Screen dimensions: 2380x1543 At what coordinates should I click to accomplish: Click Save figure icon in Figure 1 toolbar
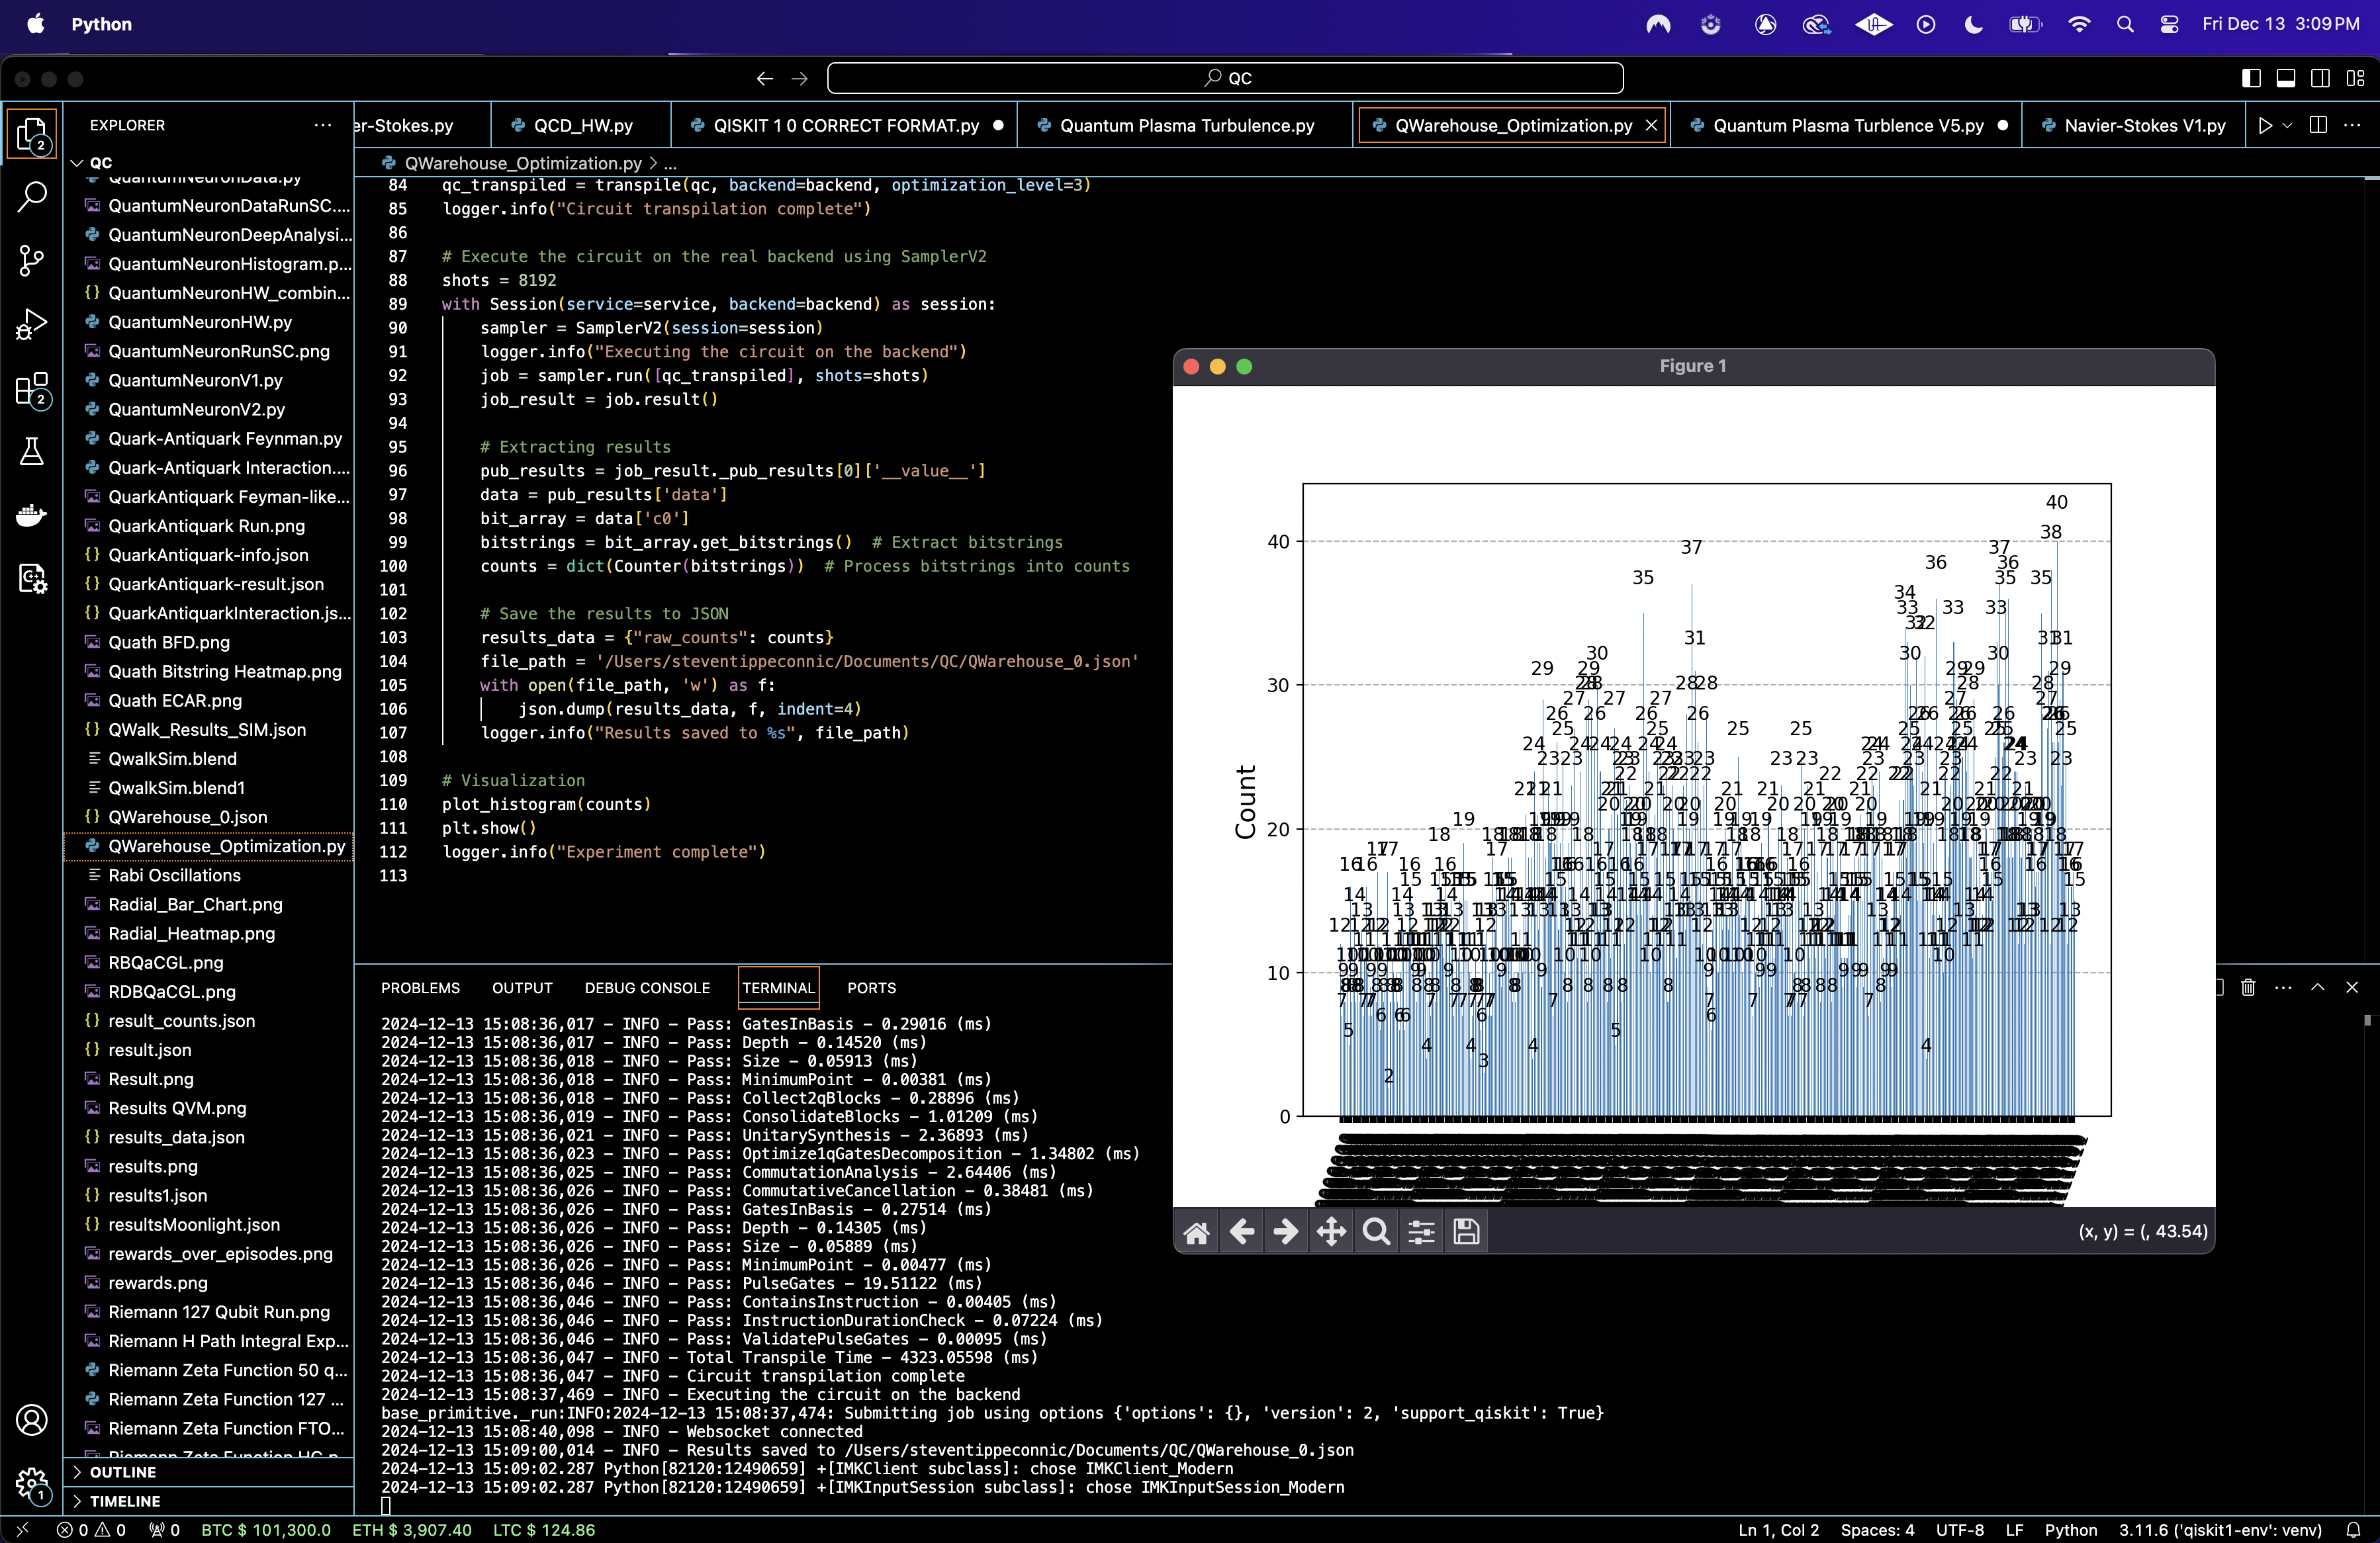click(1466, 1231)
